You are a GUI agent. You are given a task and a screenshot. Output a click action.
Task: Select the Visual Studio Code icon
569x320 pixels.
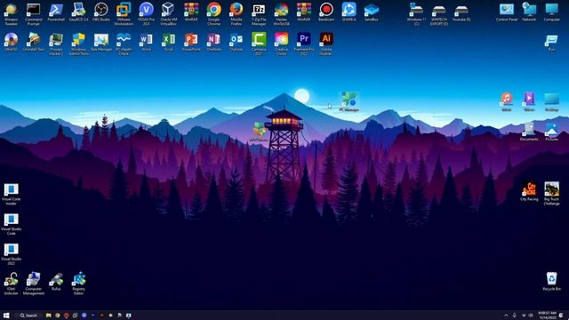click(12, 224)
